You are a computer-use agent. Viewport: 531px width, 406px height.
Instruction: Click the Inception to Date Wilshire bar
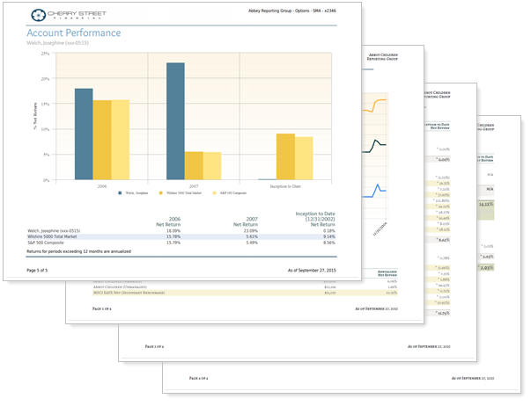tap(285, 156)
